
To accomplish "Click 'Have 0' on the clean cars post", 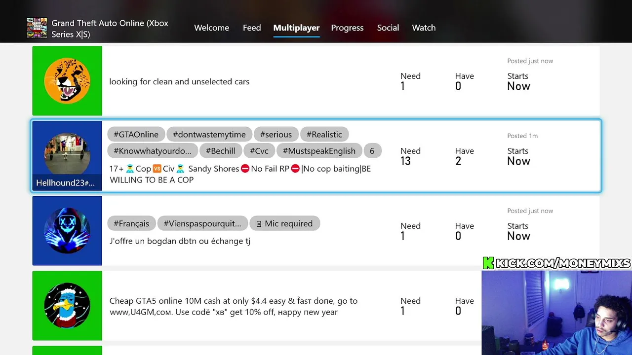I will pyautogui.click(x=464, y=81).
